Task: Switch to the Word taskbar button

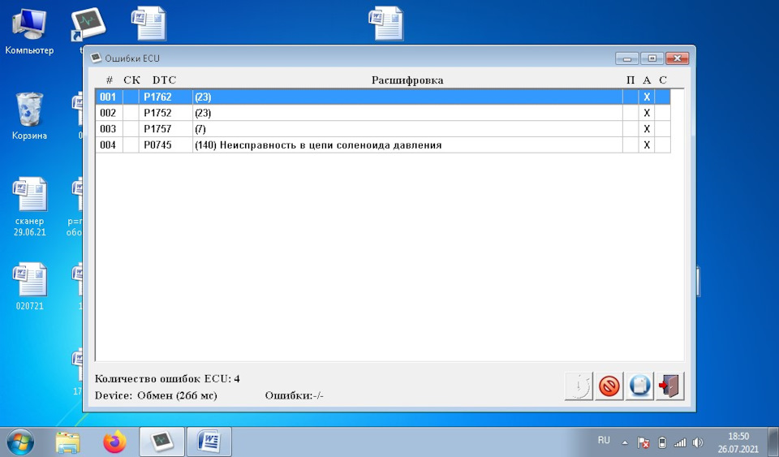Action: coord(209,442)
